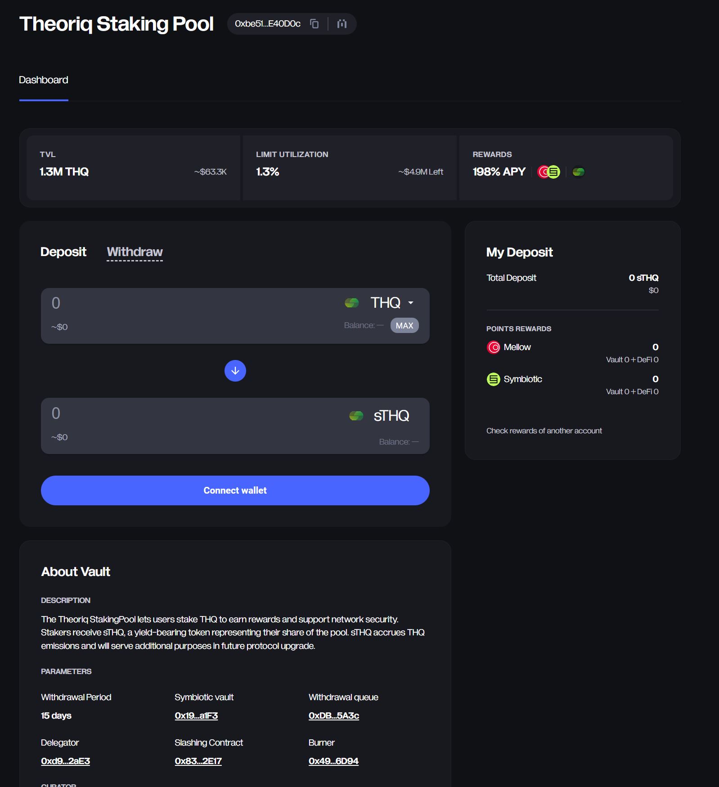
Task: Copy the pool contract address
Action: click(x=315, y=24)
